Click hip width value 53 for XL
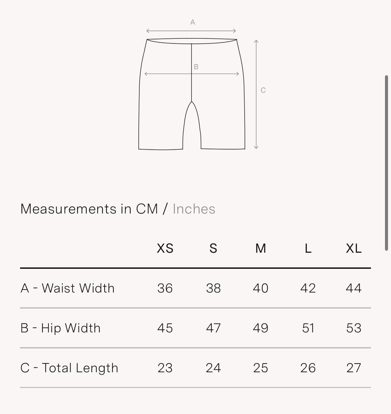 (354, 328)
